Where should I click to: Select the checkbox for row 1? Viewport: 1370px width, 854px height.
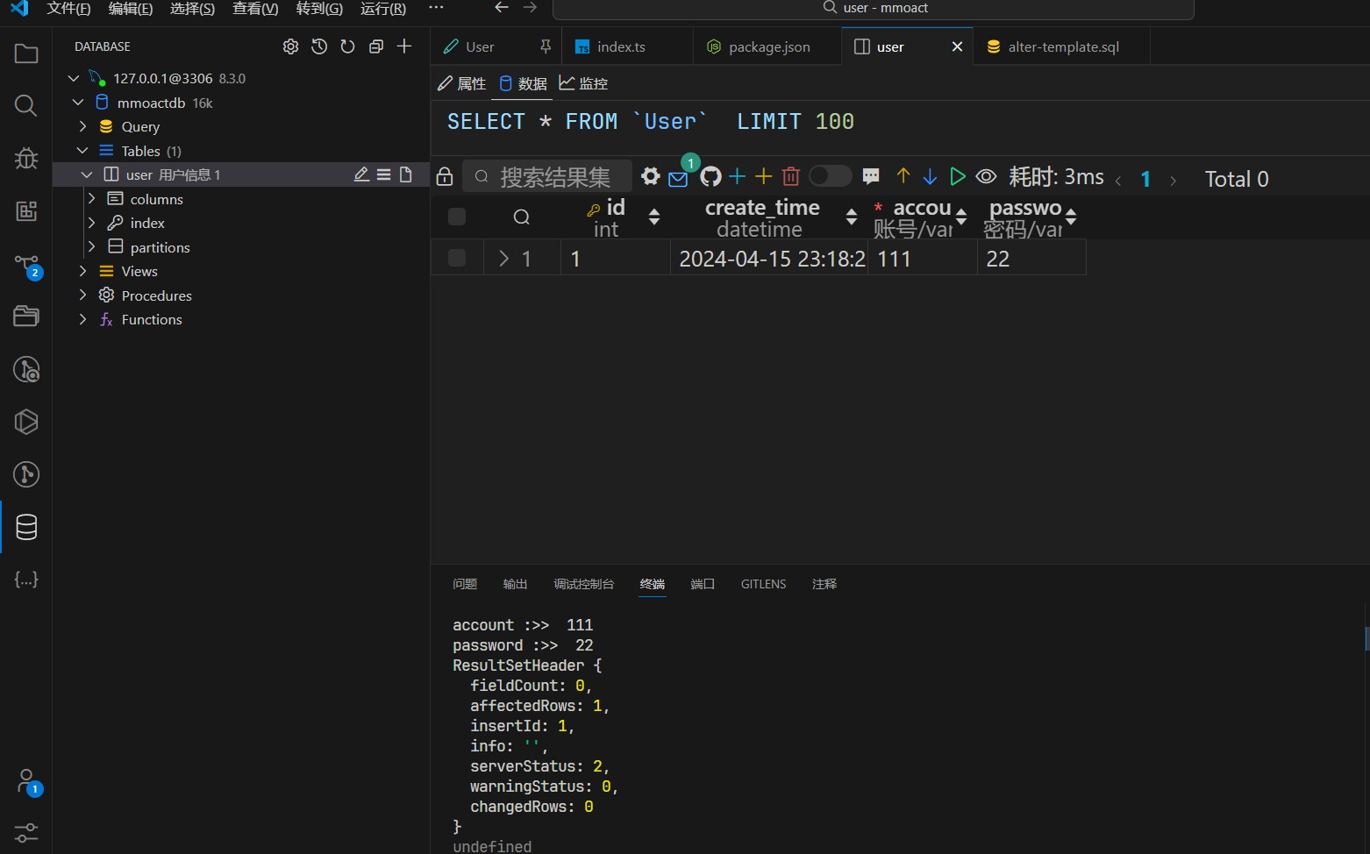(457, 258)
